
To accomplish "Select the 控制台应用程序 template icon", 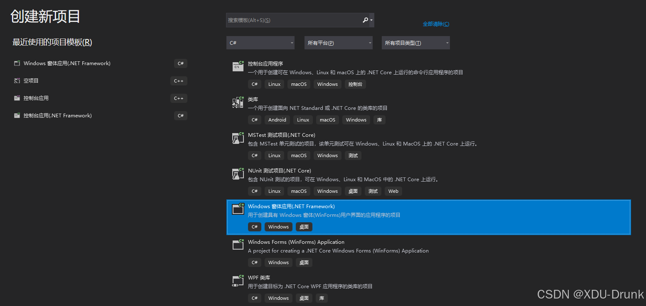I will tap(238, 66).
